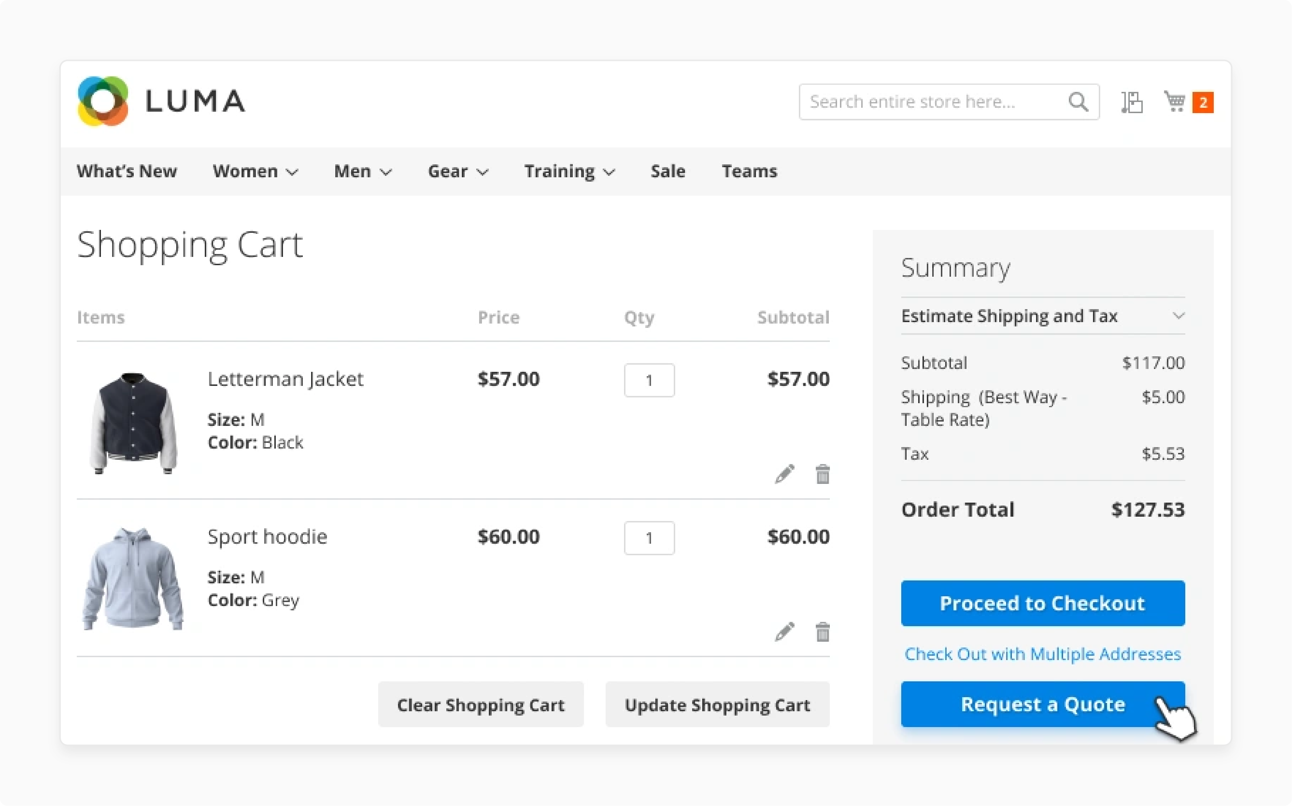The height and width of the screenshot is (806, 1292).
Task: Expand the Training menu chevron
Action: click(609, 172)
